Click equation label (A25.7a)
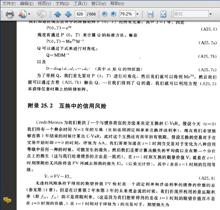Image resolution: width=220 pixels, height=210 pixels. 208,43
